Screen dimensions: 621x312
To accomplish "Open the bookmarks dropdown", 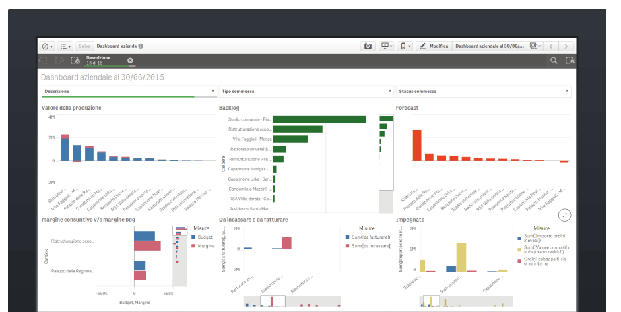I will pyautogui.click(x=405, y=46).
